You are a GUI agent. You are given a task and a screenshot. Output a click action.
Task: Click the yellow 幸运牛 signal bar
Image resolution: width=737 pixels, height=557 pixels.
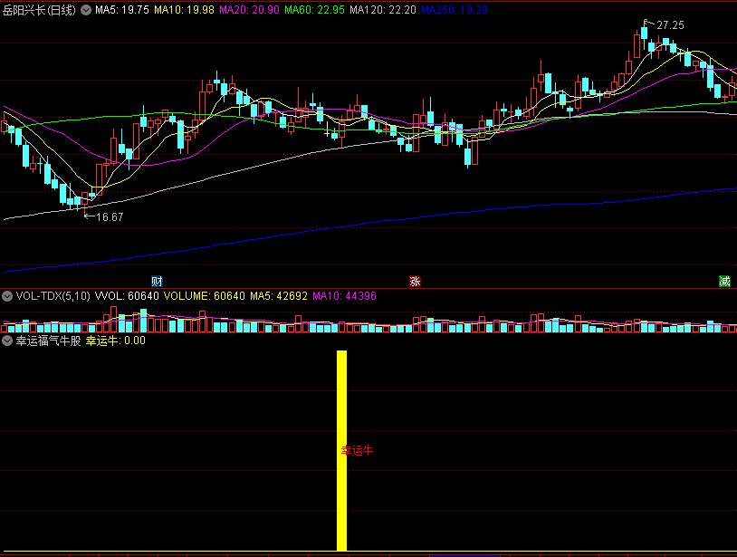[341, 450]
